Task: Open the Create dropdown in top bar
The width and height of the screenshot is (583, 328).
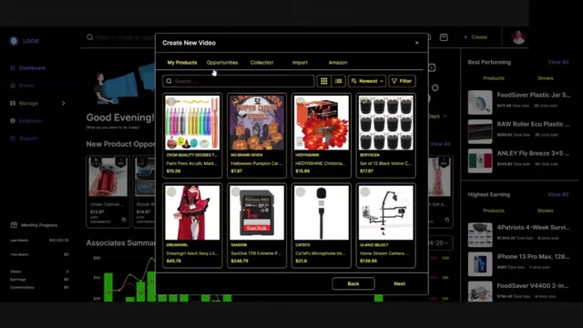Action: pos(476,37)
